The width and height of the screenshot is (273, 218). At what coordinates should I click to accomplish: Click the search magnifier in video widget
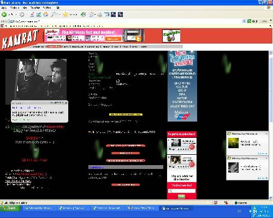tap(170, 191)
